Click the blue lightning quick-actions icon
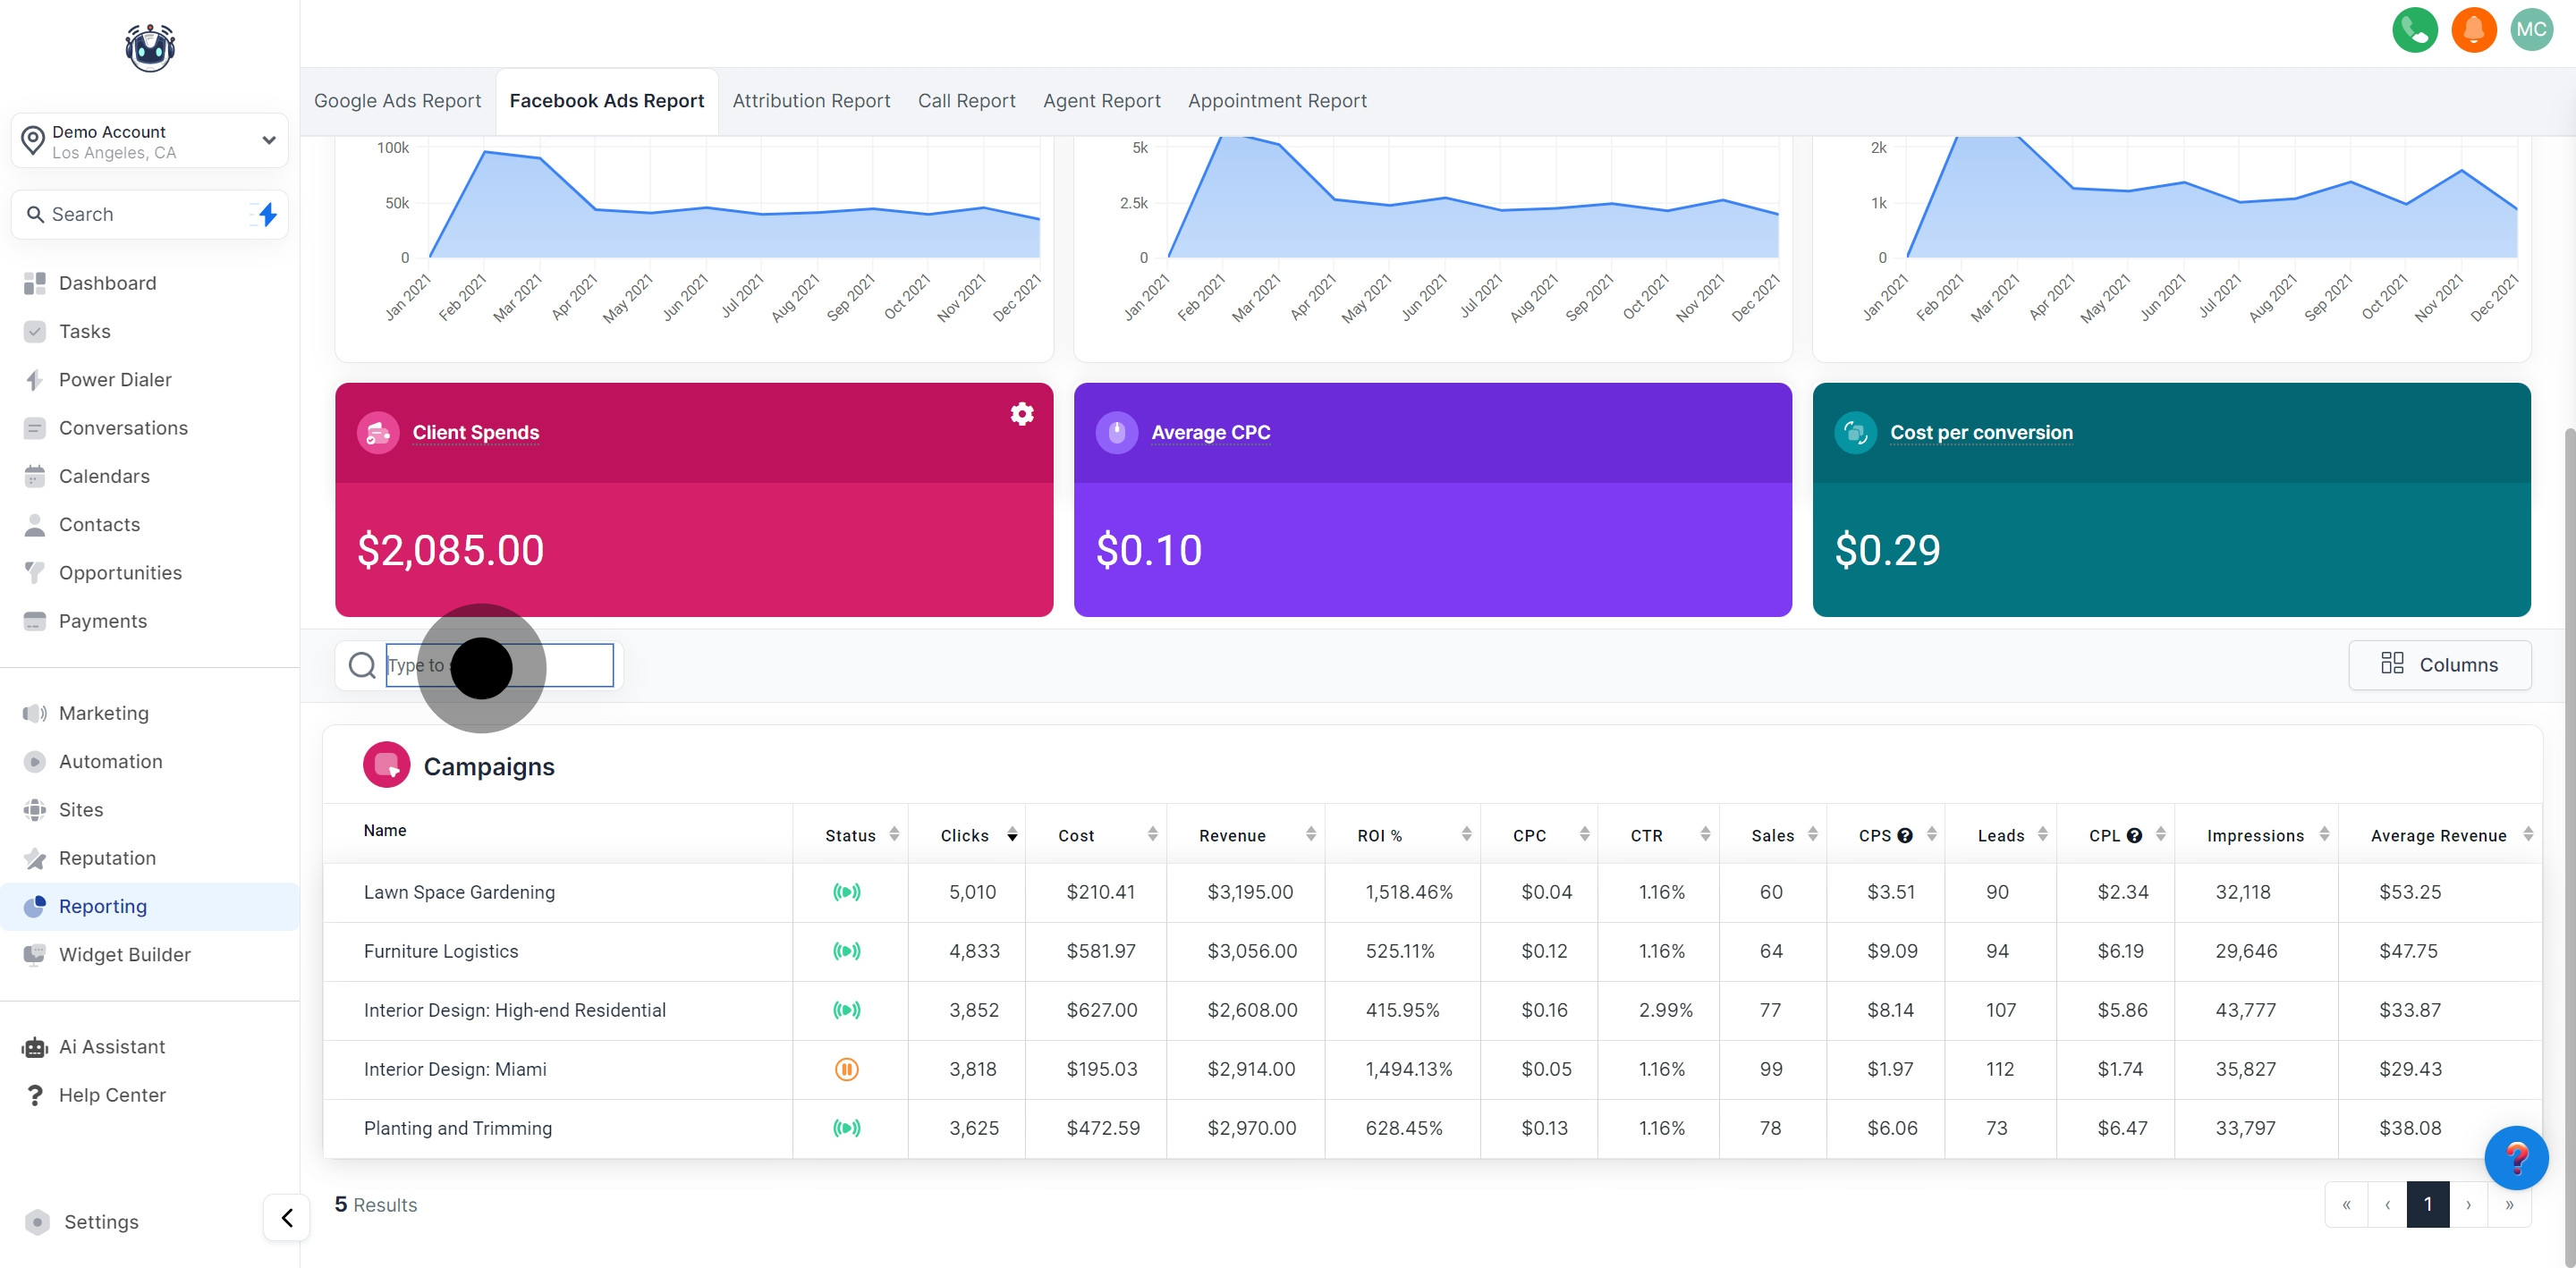The width and height of the screenshot is (2576, 1268). tap(267, 214)
